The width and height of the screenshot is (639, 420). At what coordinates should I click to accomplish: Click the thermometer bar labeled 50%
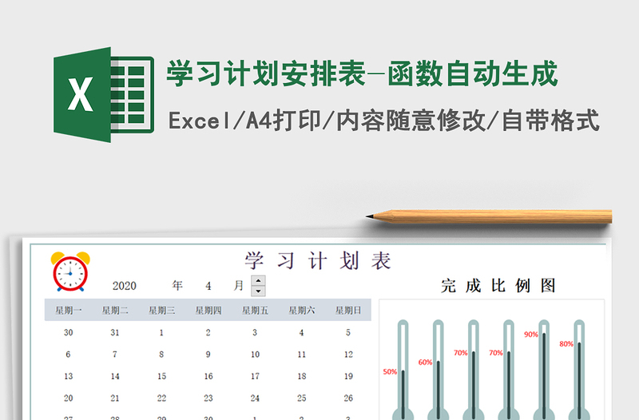[403, 370]
